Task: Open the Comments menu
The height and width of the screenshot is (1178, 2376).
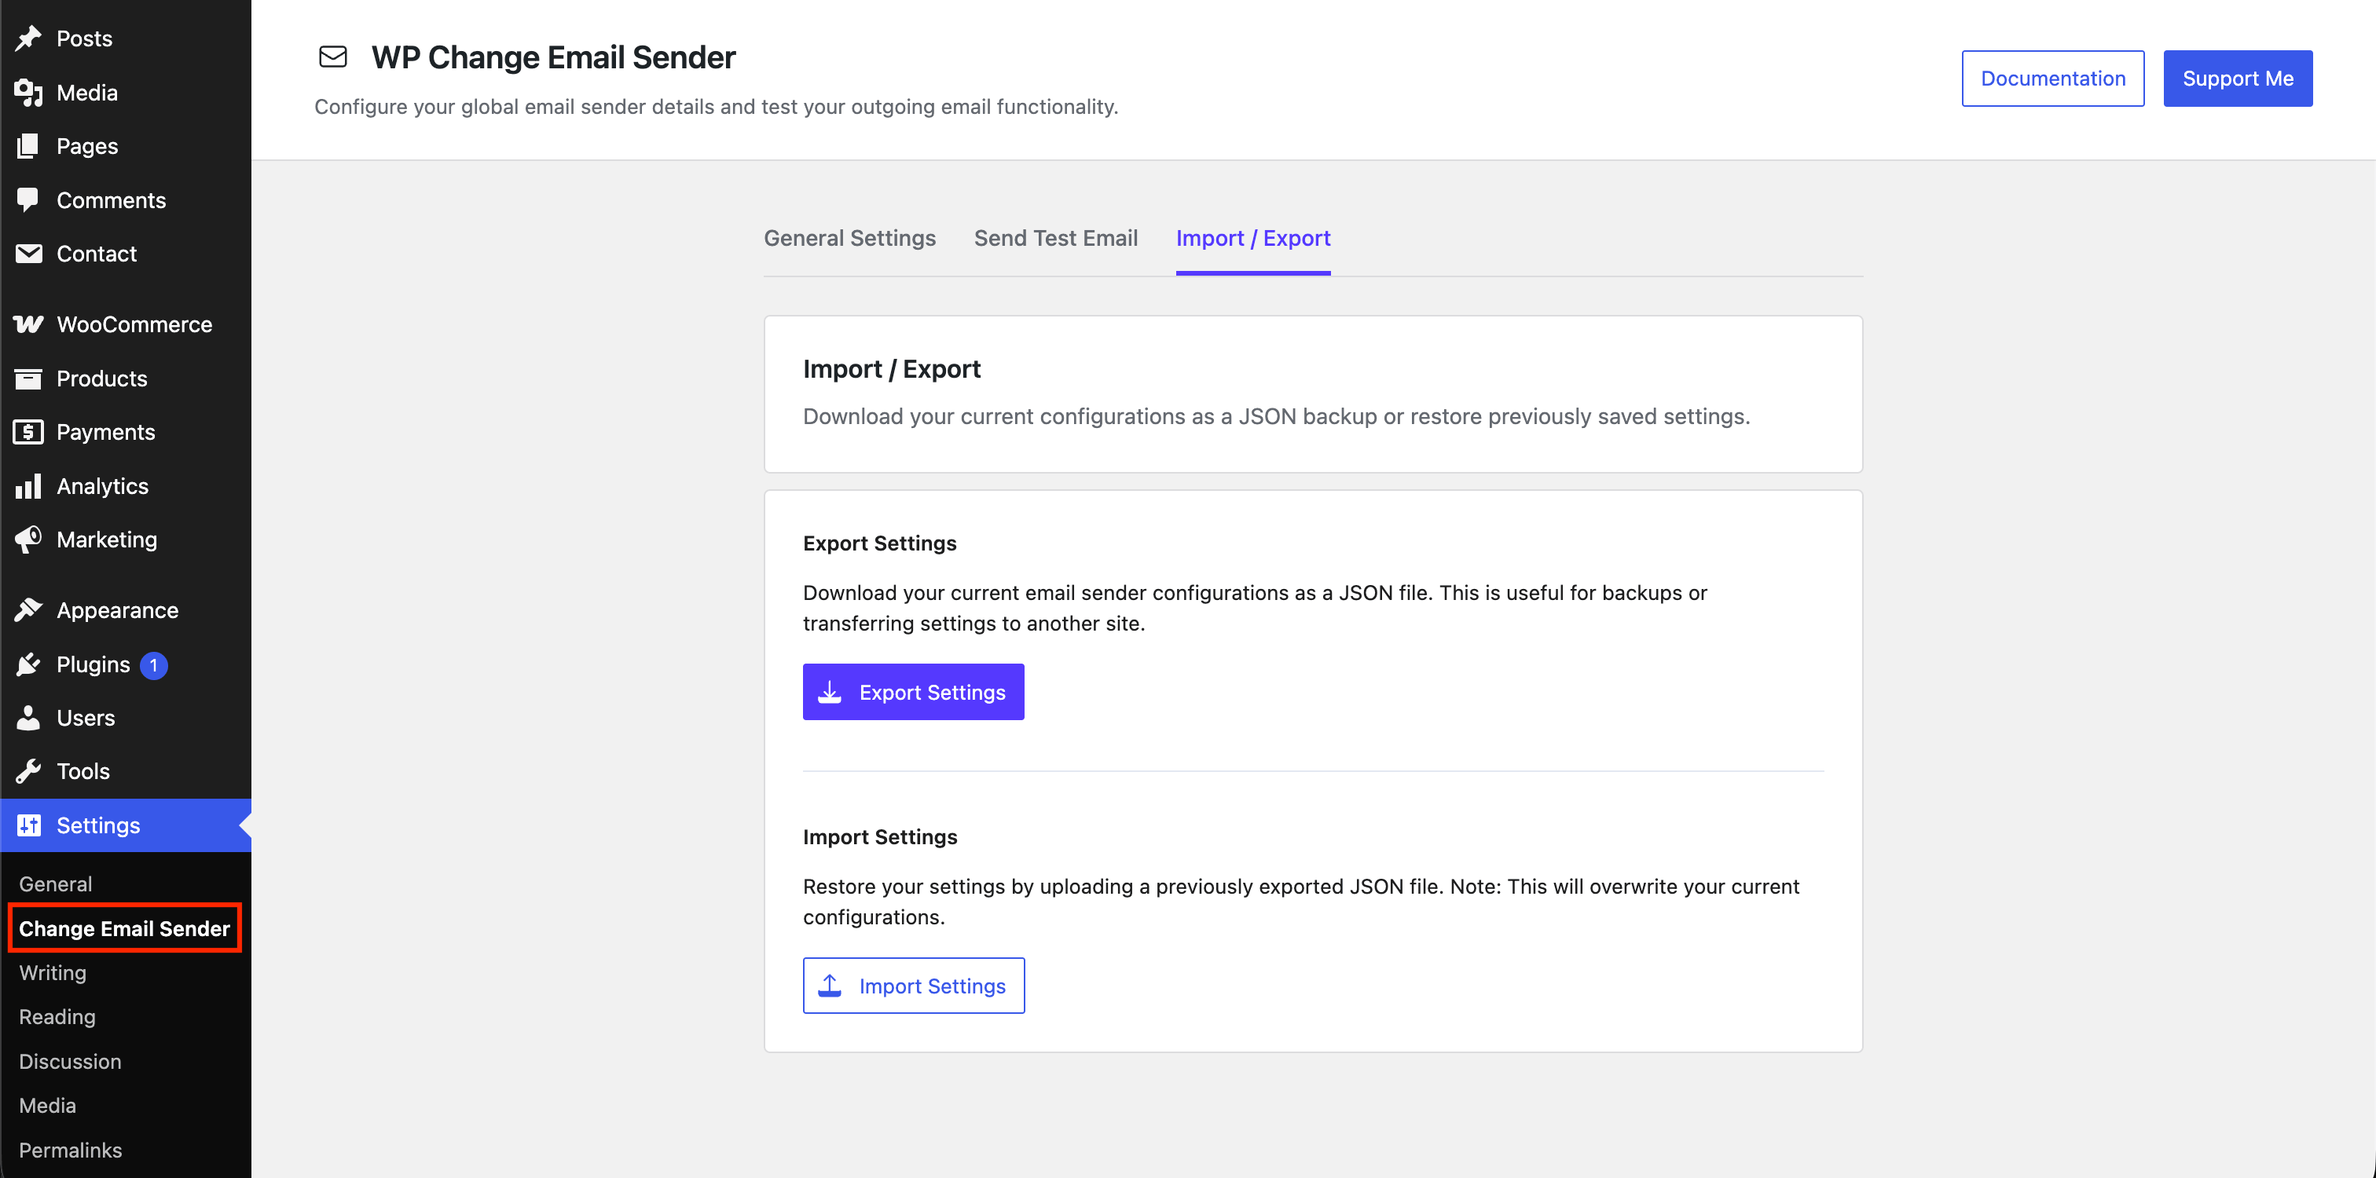Action: coord(126,200)
